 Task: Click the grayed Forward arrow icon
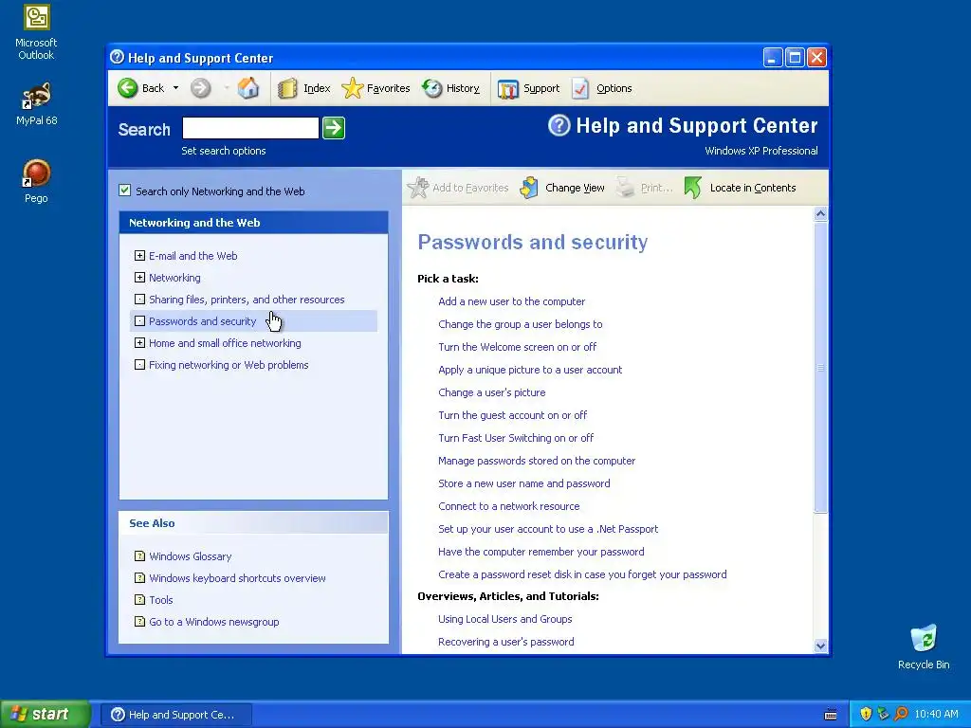click(x=200, y=88)
